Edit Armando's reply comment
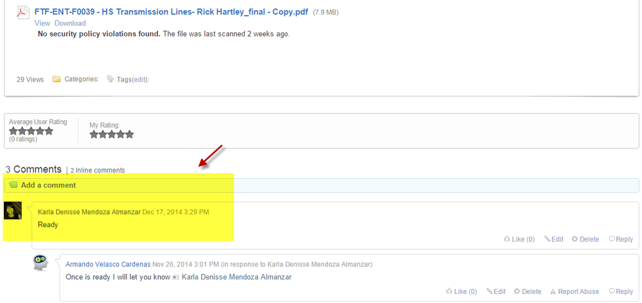 (496, 291)
